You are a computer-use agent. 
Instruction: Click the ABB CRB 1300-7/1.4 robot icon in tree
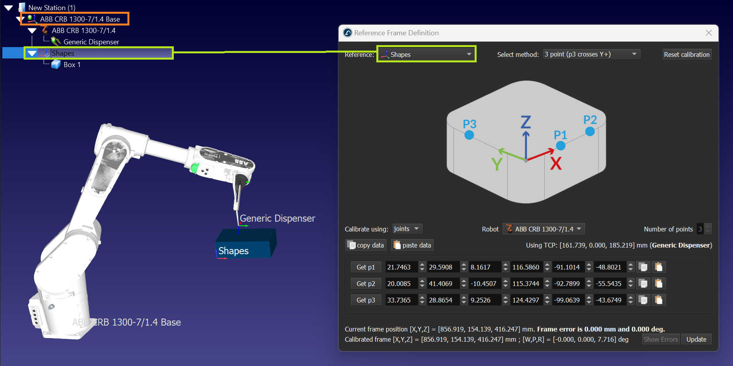(x=45, y=30)
